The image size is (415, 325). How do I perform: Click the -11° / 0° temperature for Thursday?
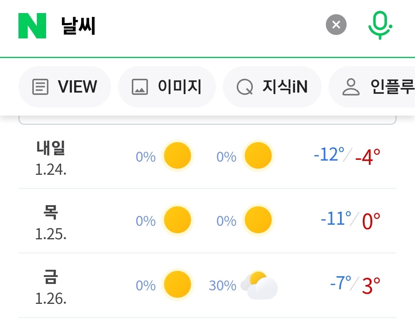350,220
